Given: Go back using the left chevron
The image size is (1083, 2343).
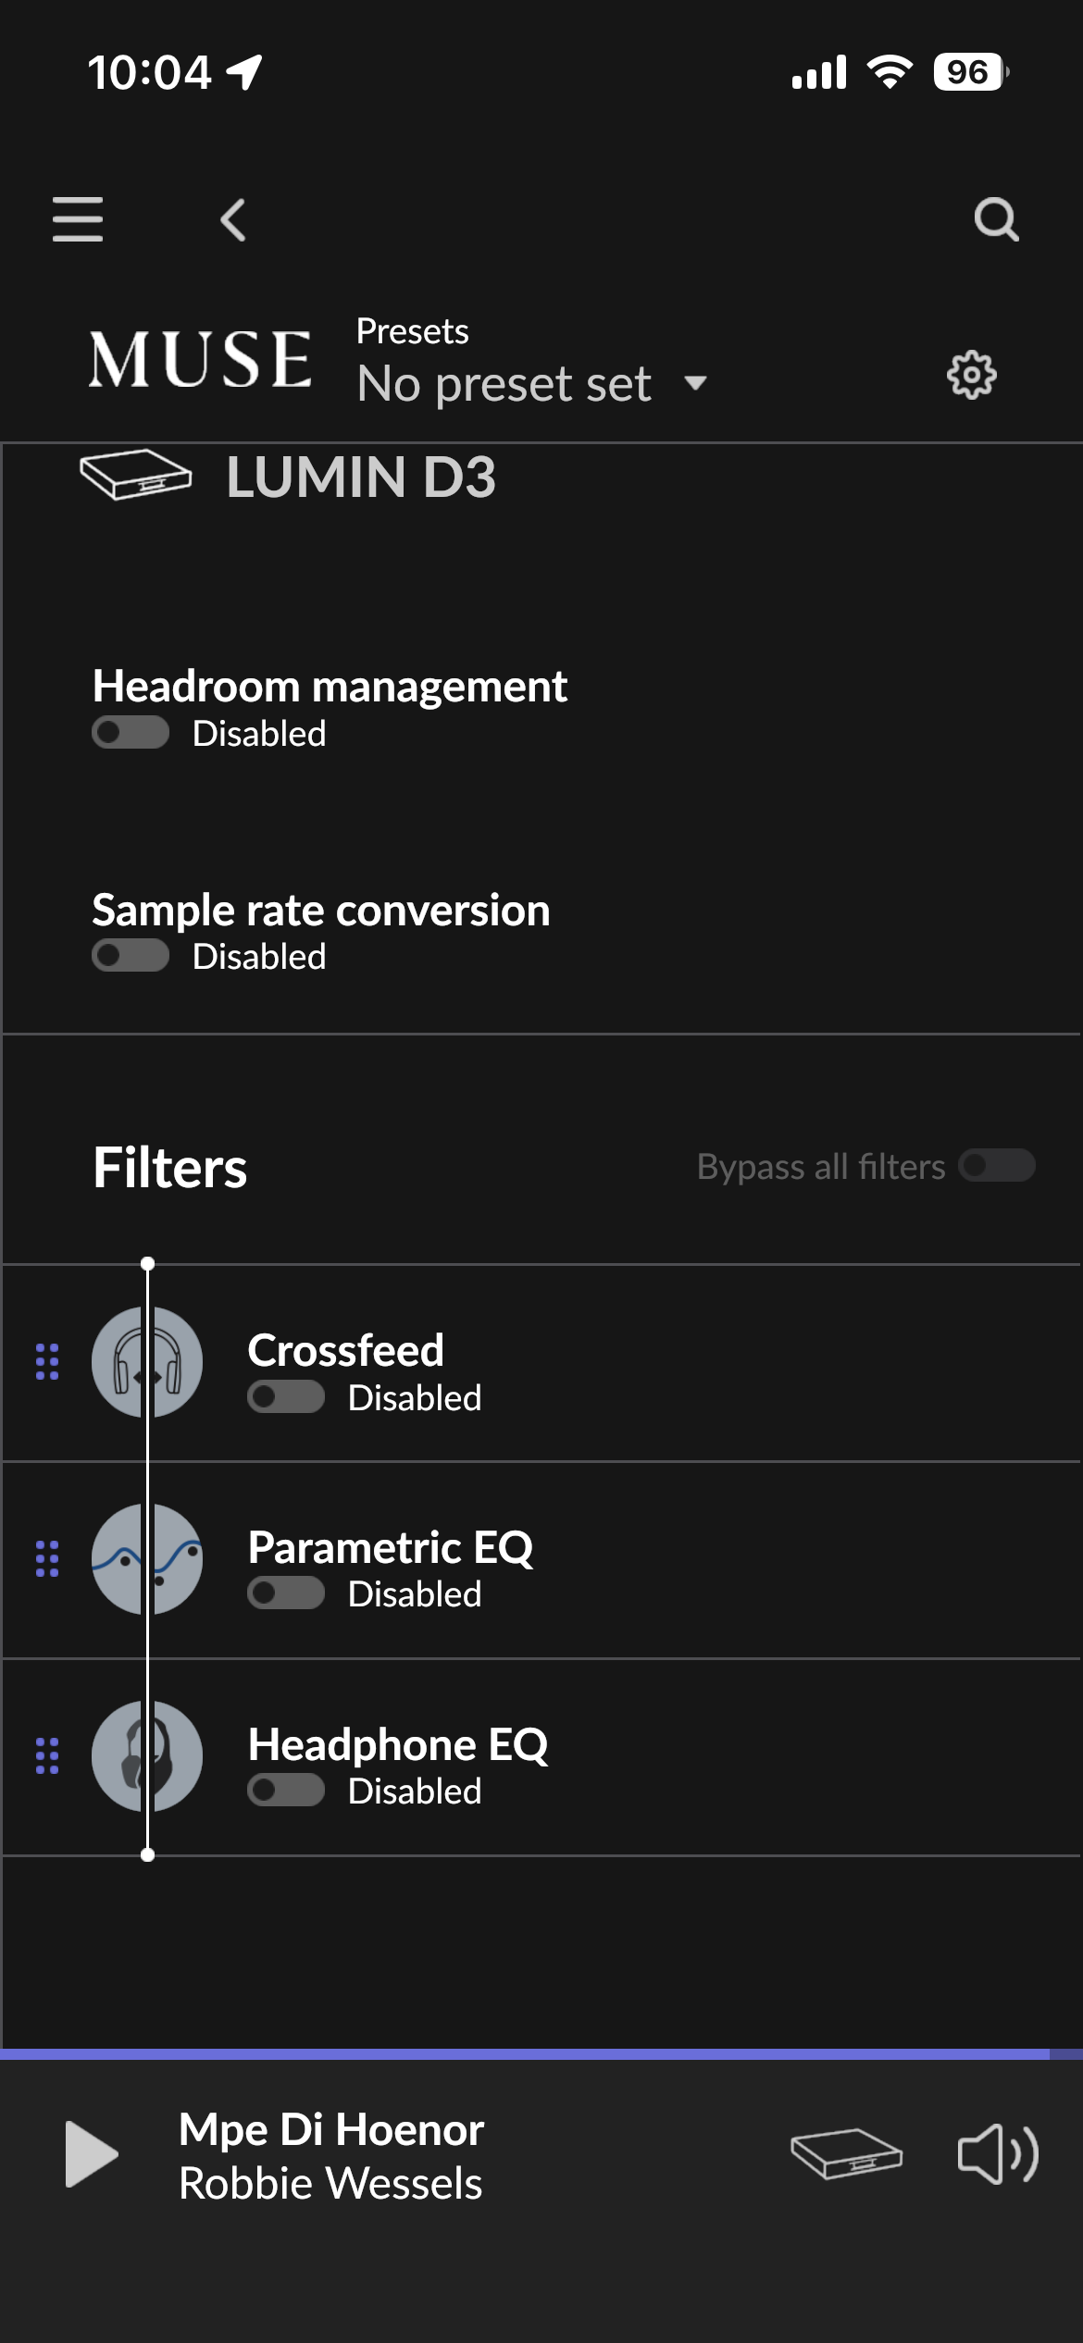Looking at the screenshot, I should (x=233, y=220).
